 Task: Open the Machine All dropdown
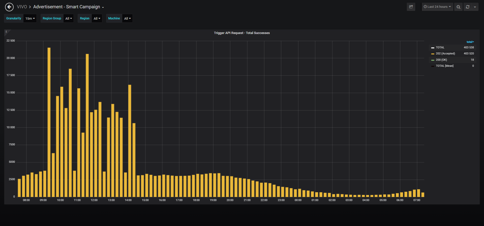point(127,18)
